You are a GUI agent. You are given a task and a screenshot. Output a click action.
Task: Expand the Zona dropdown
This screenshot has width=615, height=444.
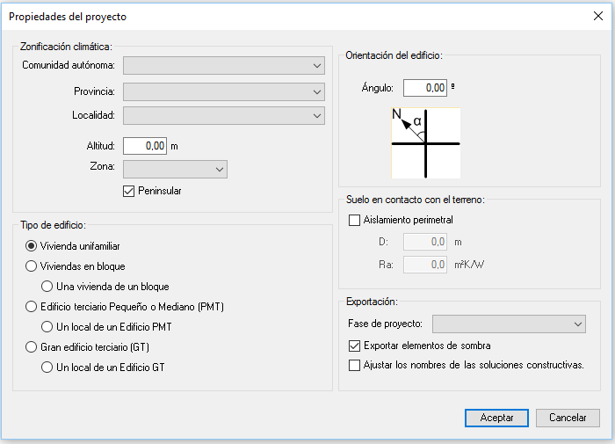point(175,169)
